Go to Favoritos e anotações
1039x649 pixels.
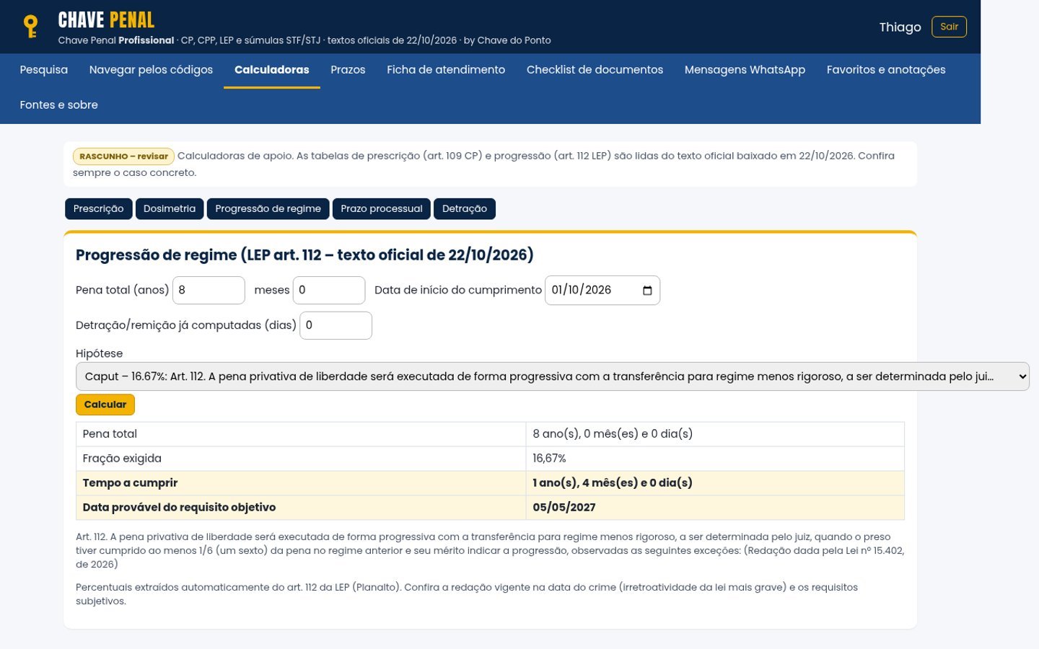point(886,70)
